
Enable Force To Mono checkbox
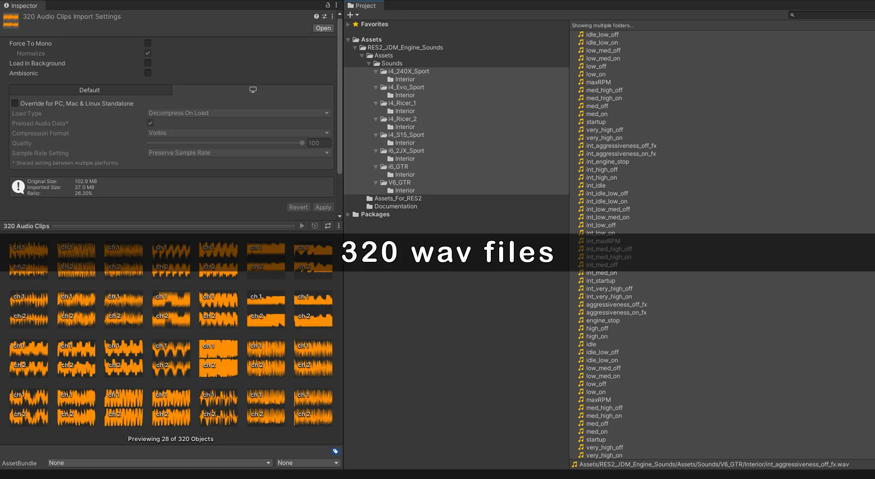tap(148, 43)
